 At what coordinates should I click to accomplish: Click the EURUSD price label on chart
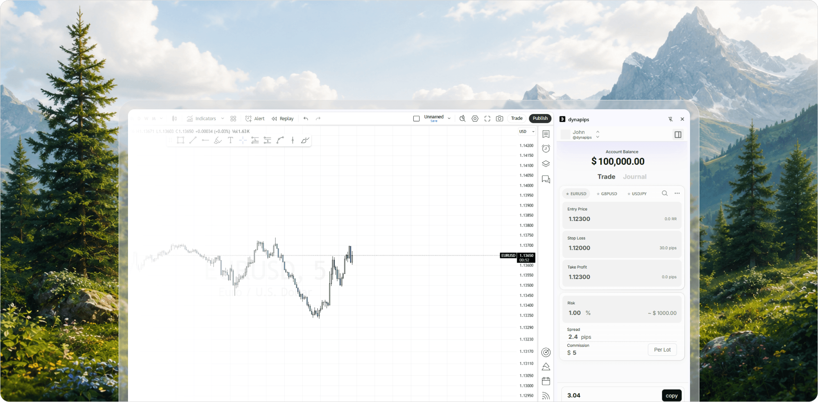[x=508, y=256]
